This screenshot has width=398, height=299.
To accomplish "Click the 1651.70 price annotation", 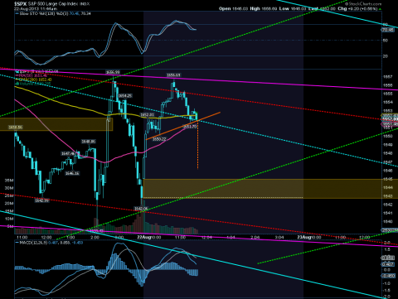I will pyautogui.click(x=190, y=127).
